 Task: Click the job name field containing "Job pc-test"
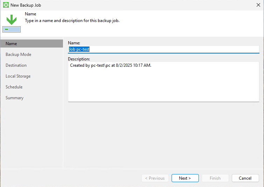click(x=164, y=49)
